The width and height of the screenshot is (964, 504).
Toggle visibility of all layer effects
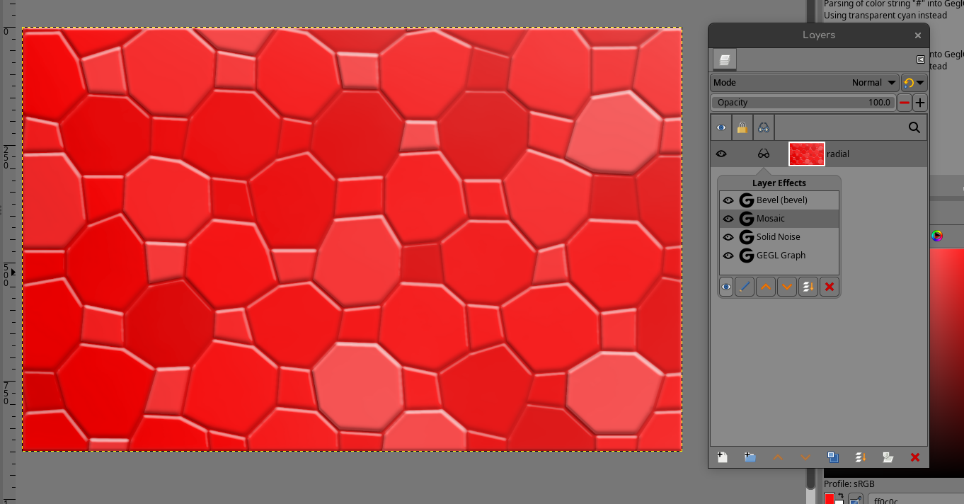point(726,287)
